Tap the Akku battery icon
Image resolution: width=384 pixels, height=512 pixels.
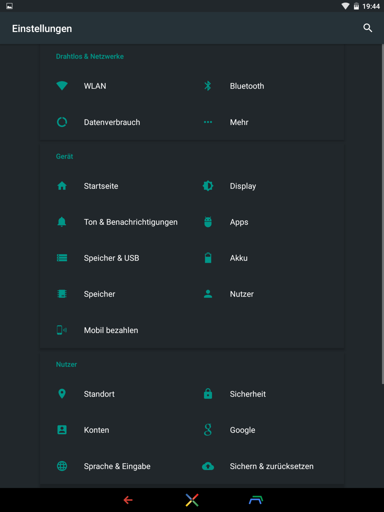click(208, 258)
